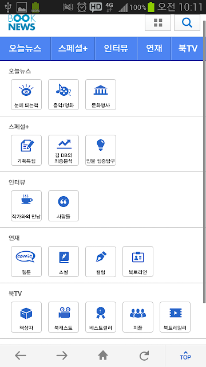Open the 칼럼 pen nib icon
This screenshot has width=206, height=367.
click(x=101, y=261)
